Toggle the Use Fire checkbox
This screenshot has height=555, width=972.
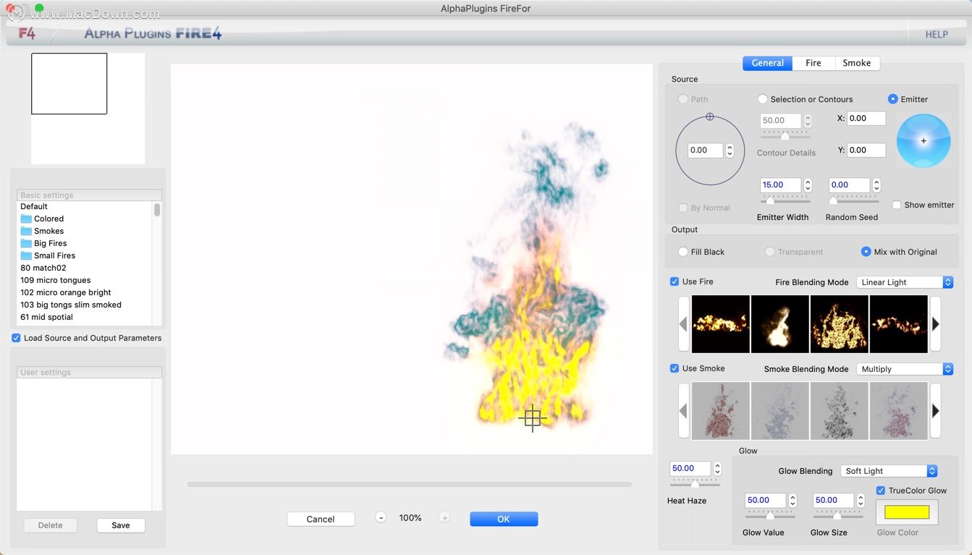(x=675, y=281)
